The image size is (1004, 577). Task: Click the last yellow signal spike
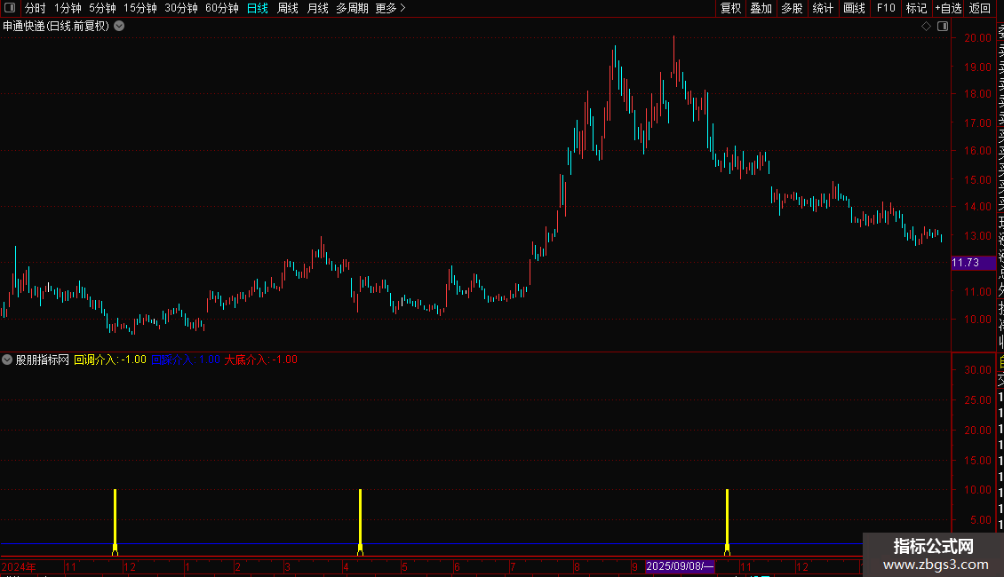pos(728,522)
